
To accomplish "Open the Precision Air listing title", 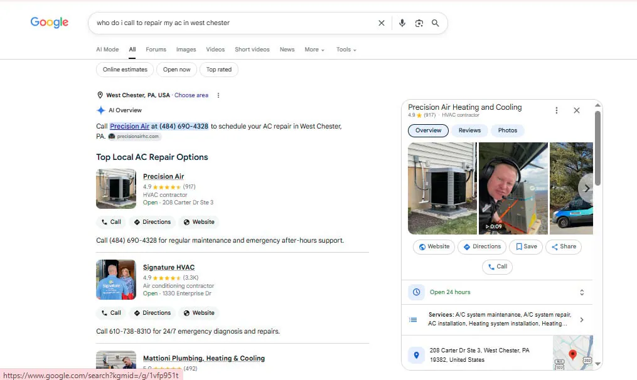I will (x=163, y=177).
